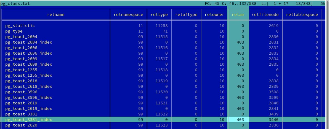The height and width of the screenshot is (129, 329).
Task: Click reltype value 11523 for pg_toast_2620
Action: pyautogui.click(x=162, y=125)
